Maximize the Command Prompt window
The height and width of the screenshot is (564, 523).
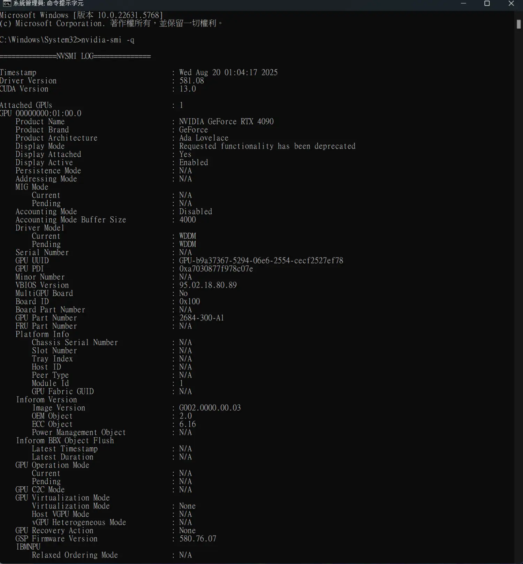pyautogui.click(x=487, y=3)
